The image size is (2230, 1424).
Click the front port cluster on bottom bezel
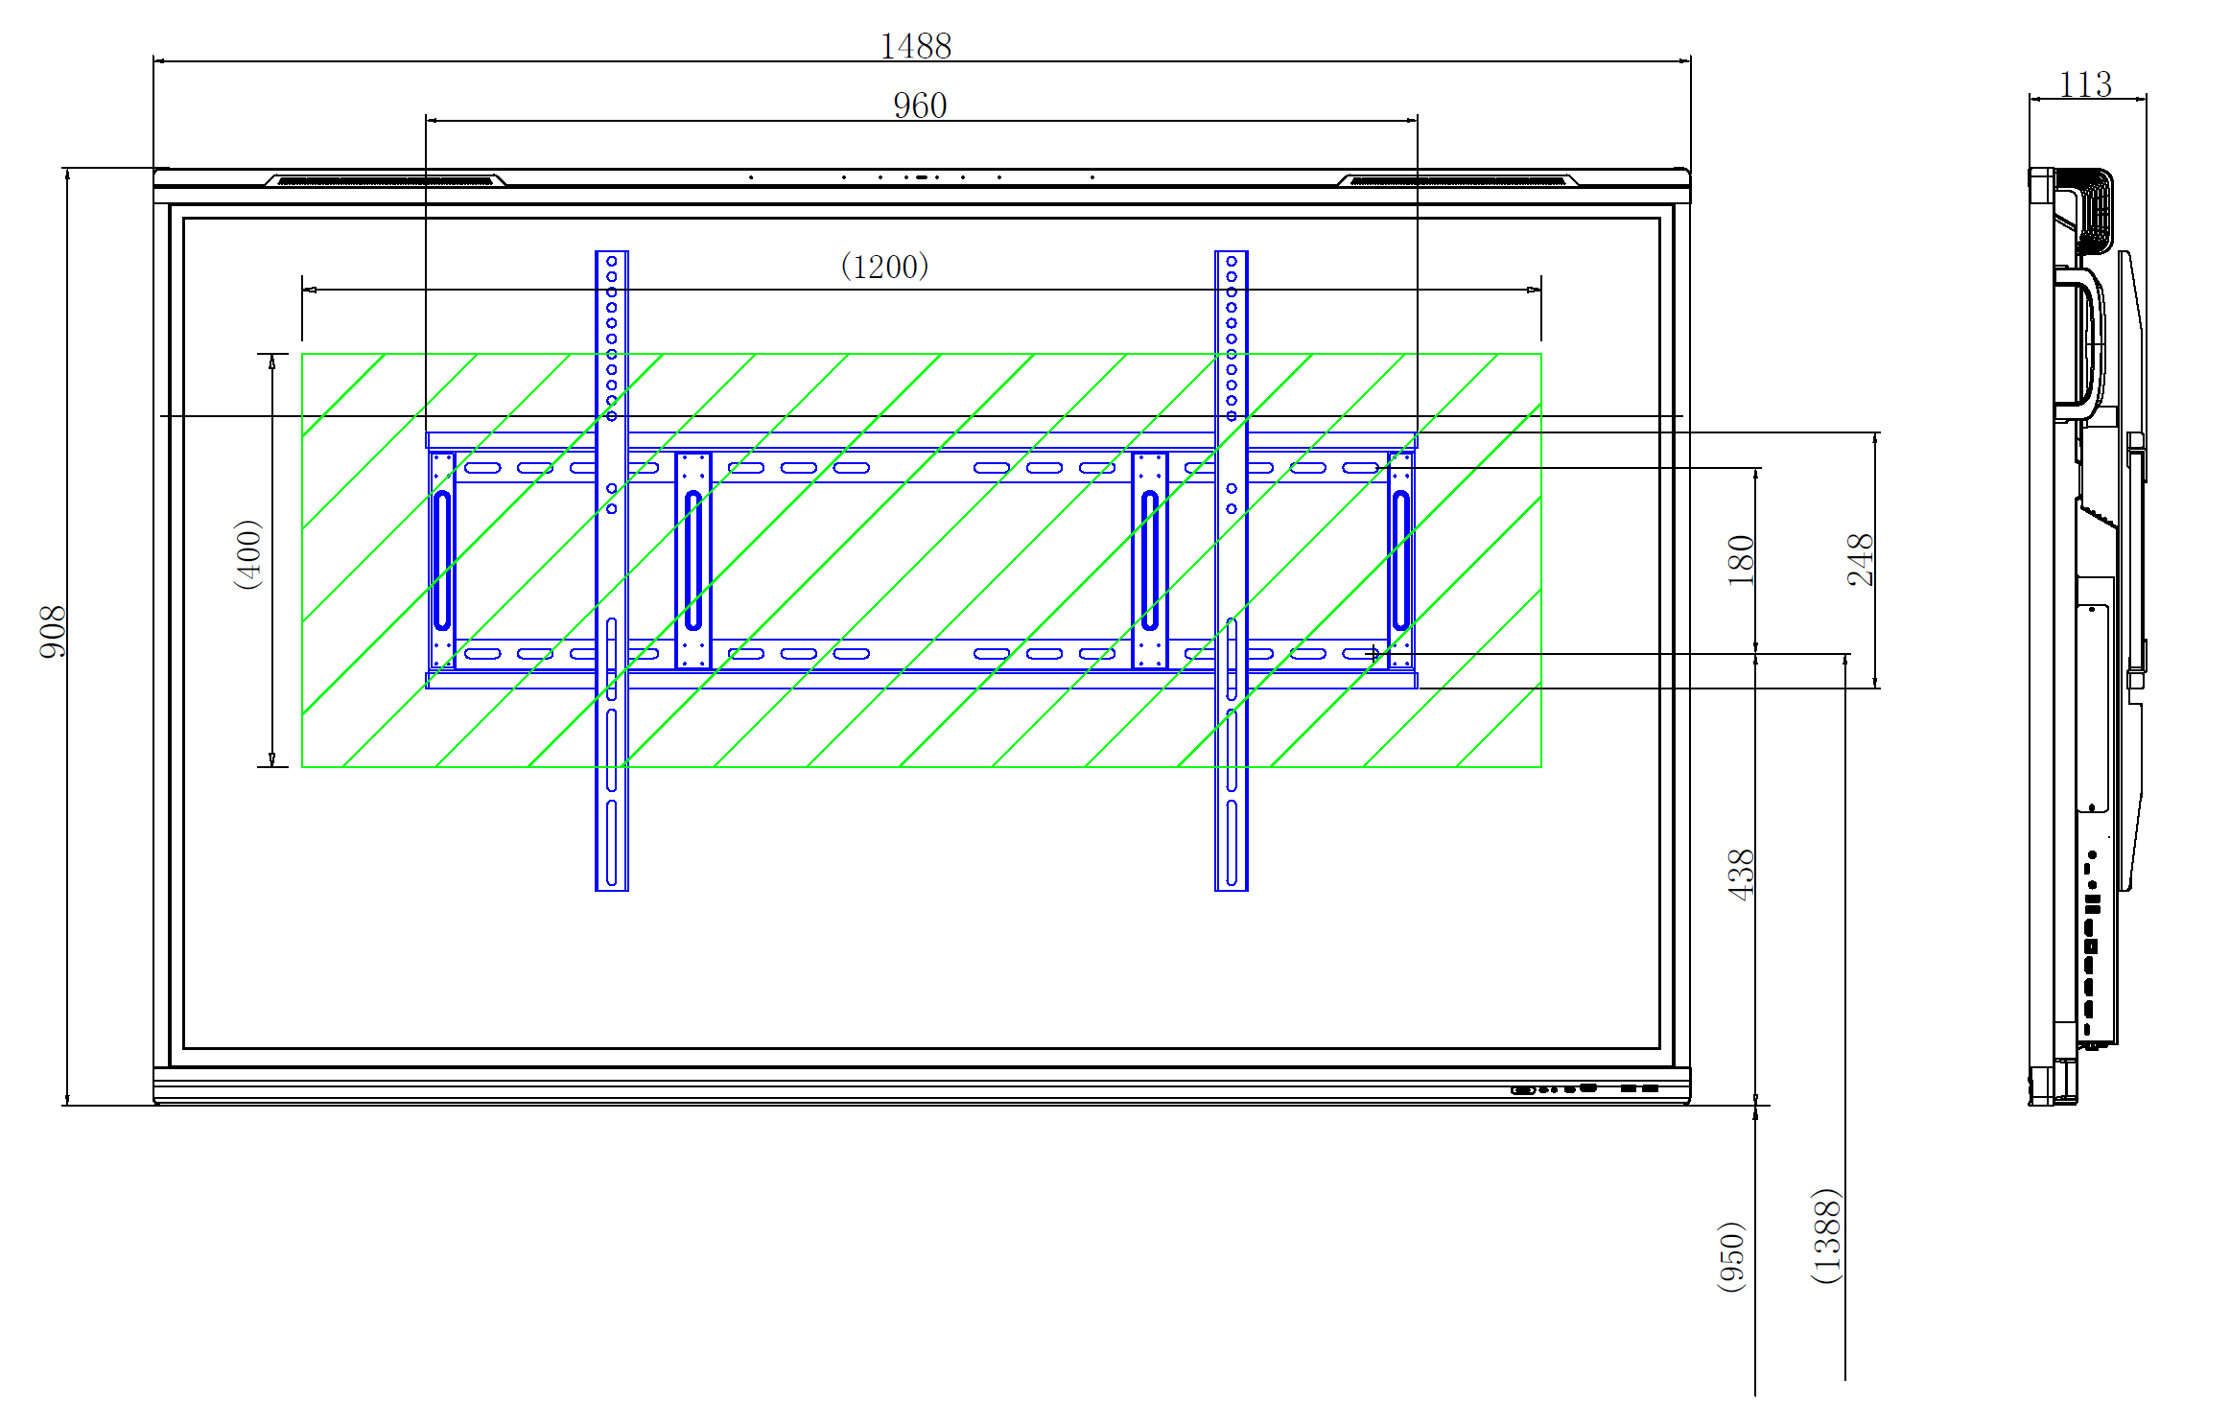(x=1583, y=1088)
